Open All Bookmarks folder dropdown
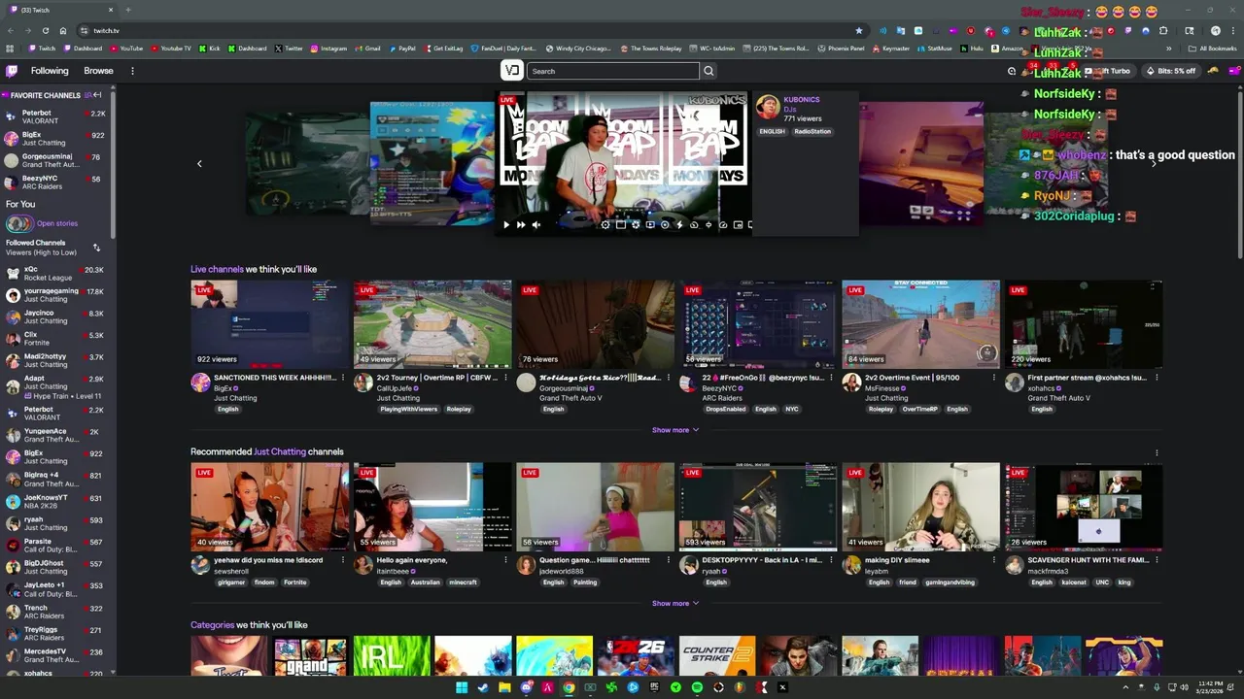The height and width of the screenshot is (699, 1244). [1212, 48]
